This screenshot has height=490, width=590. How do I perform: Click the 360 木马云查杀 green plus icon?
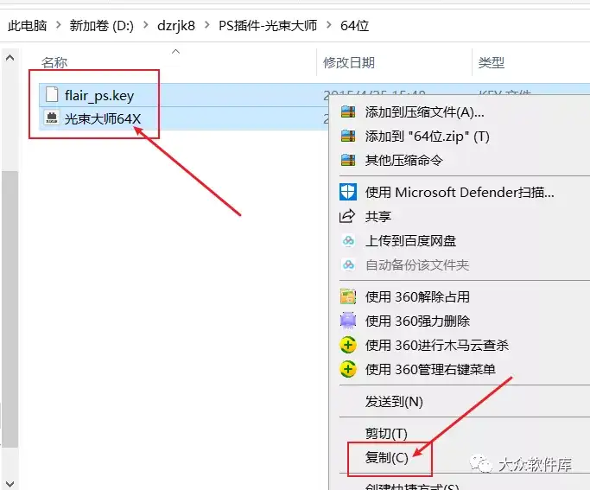point(348,345)
